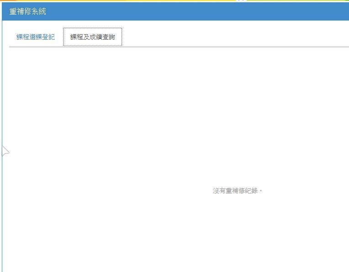Click empty content area above the message

tap(183, 114)
